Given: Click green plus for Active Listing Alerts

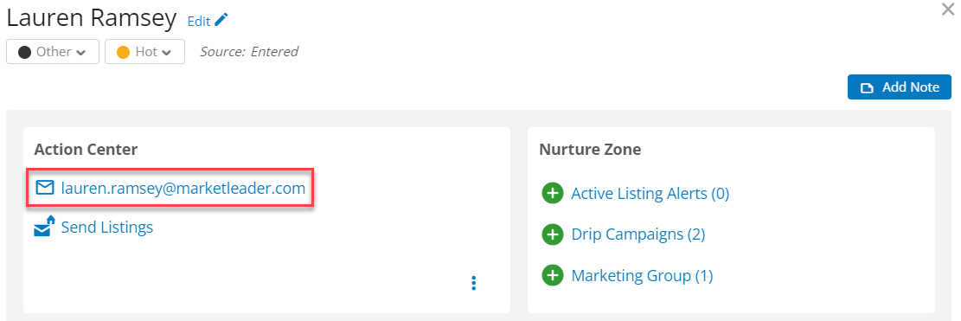Looking at the screenshot, I should (x=552, y=194).
